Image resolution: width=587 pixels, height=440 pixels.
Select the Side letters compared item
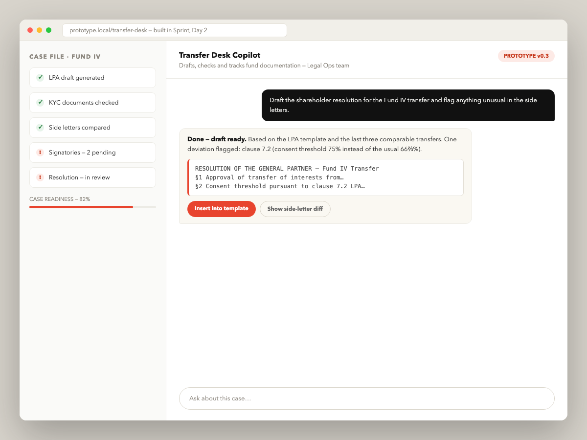click(x=92, y=128)
